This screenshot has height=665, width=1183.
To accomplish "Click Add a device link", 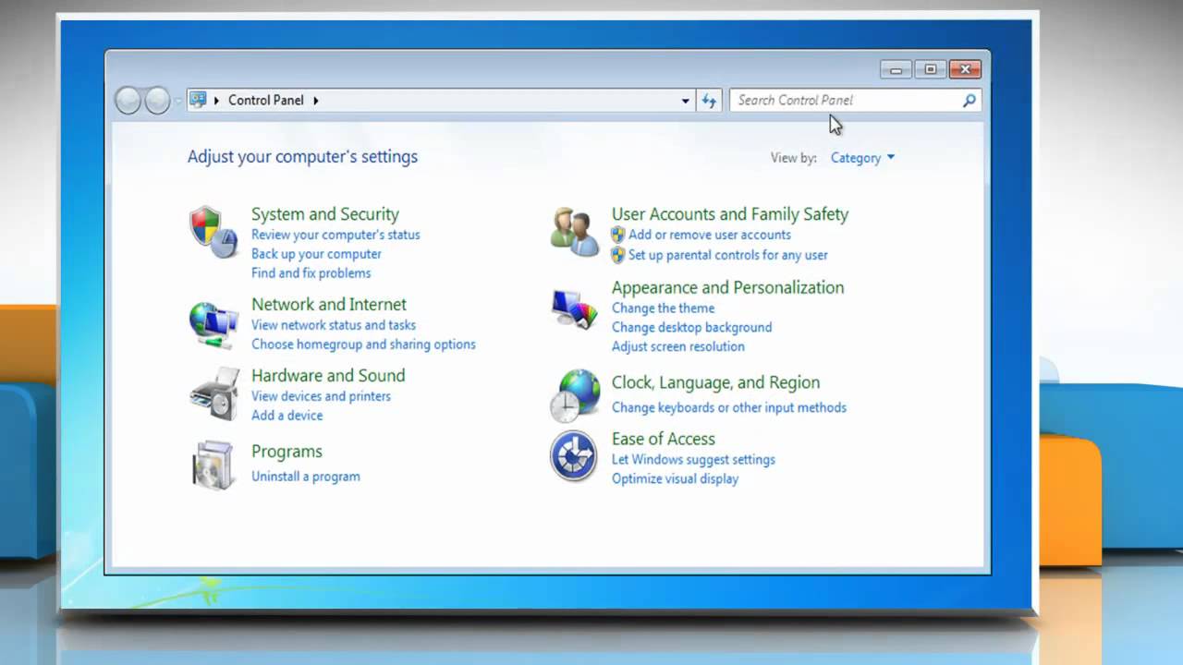I will pyautogui.click(x=287, y=416).
